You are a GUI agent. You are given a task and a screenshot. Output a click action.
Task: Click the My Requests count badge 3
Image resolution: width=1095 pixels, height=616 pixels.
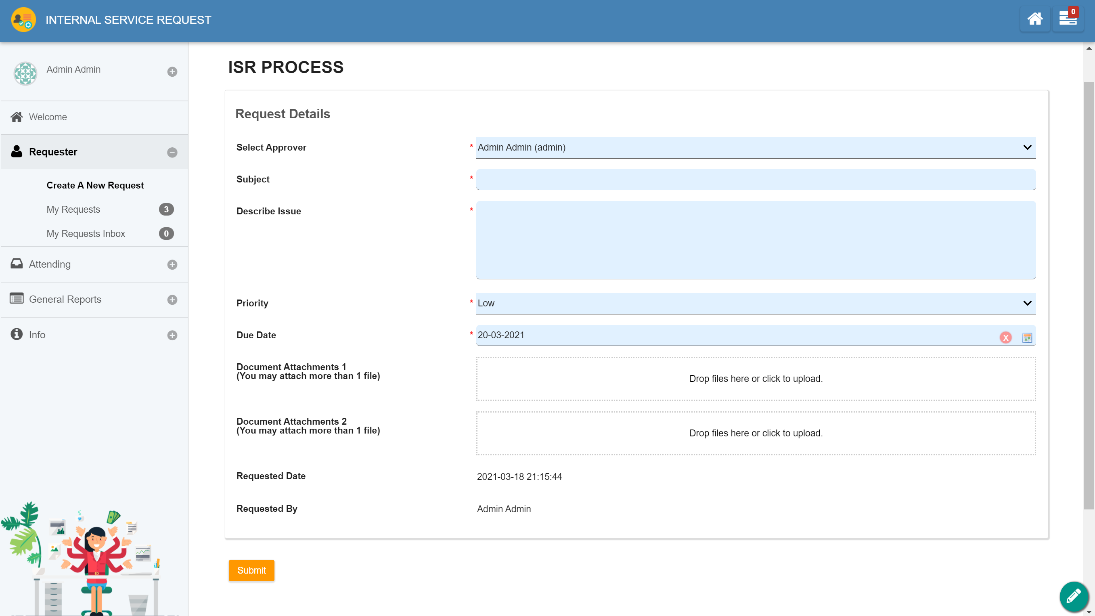166,209
